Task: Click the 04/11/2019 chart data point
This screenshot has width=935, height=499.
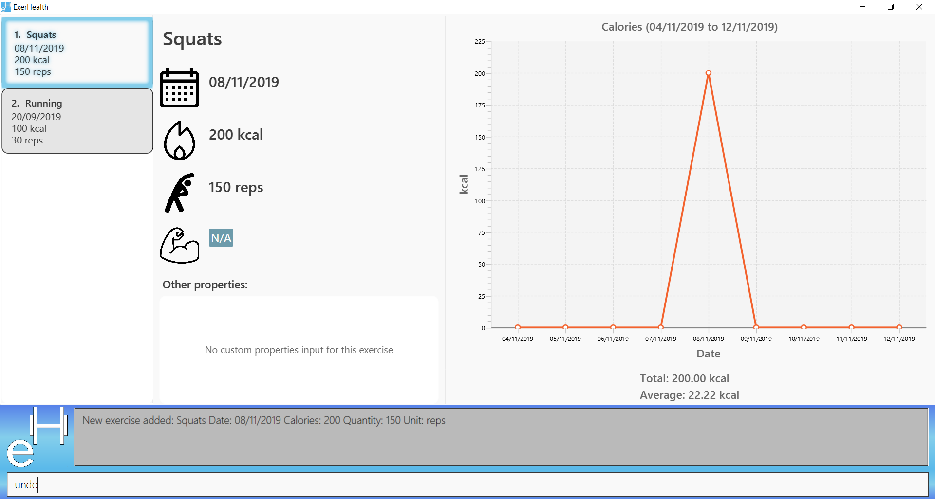Action: 518,327
